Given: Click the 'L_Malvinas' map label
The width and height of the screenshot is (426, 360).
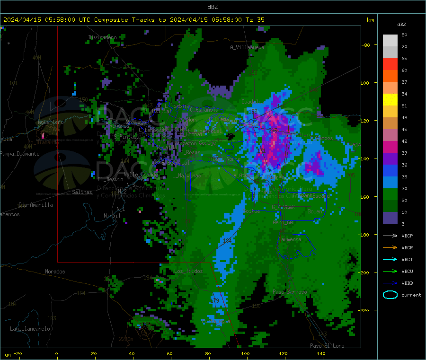Looking at the screenshot, I should 186,176.
